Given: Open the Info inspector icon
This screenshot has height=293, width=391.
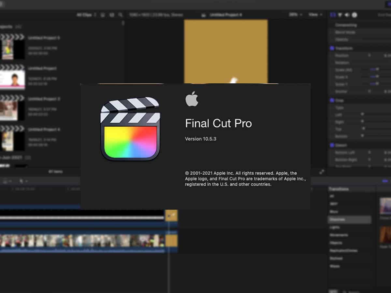Looking at the screenshot, I should [x=355, y=15].
